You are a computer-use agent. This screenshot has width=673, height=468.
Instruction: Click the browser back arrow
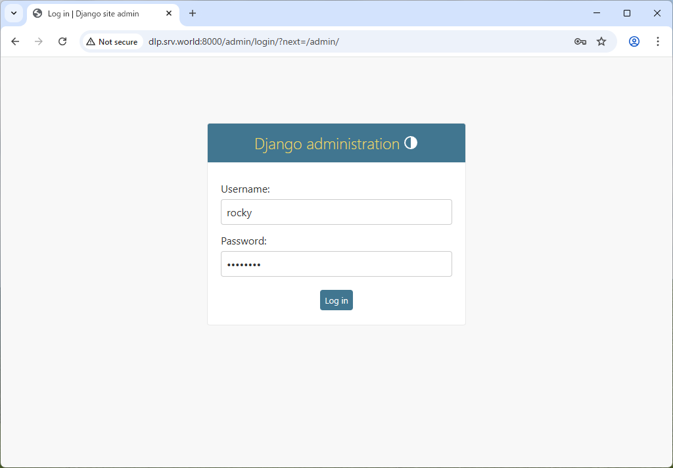15,41
